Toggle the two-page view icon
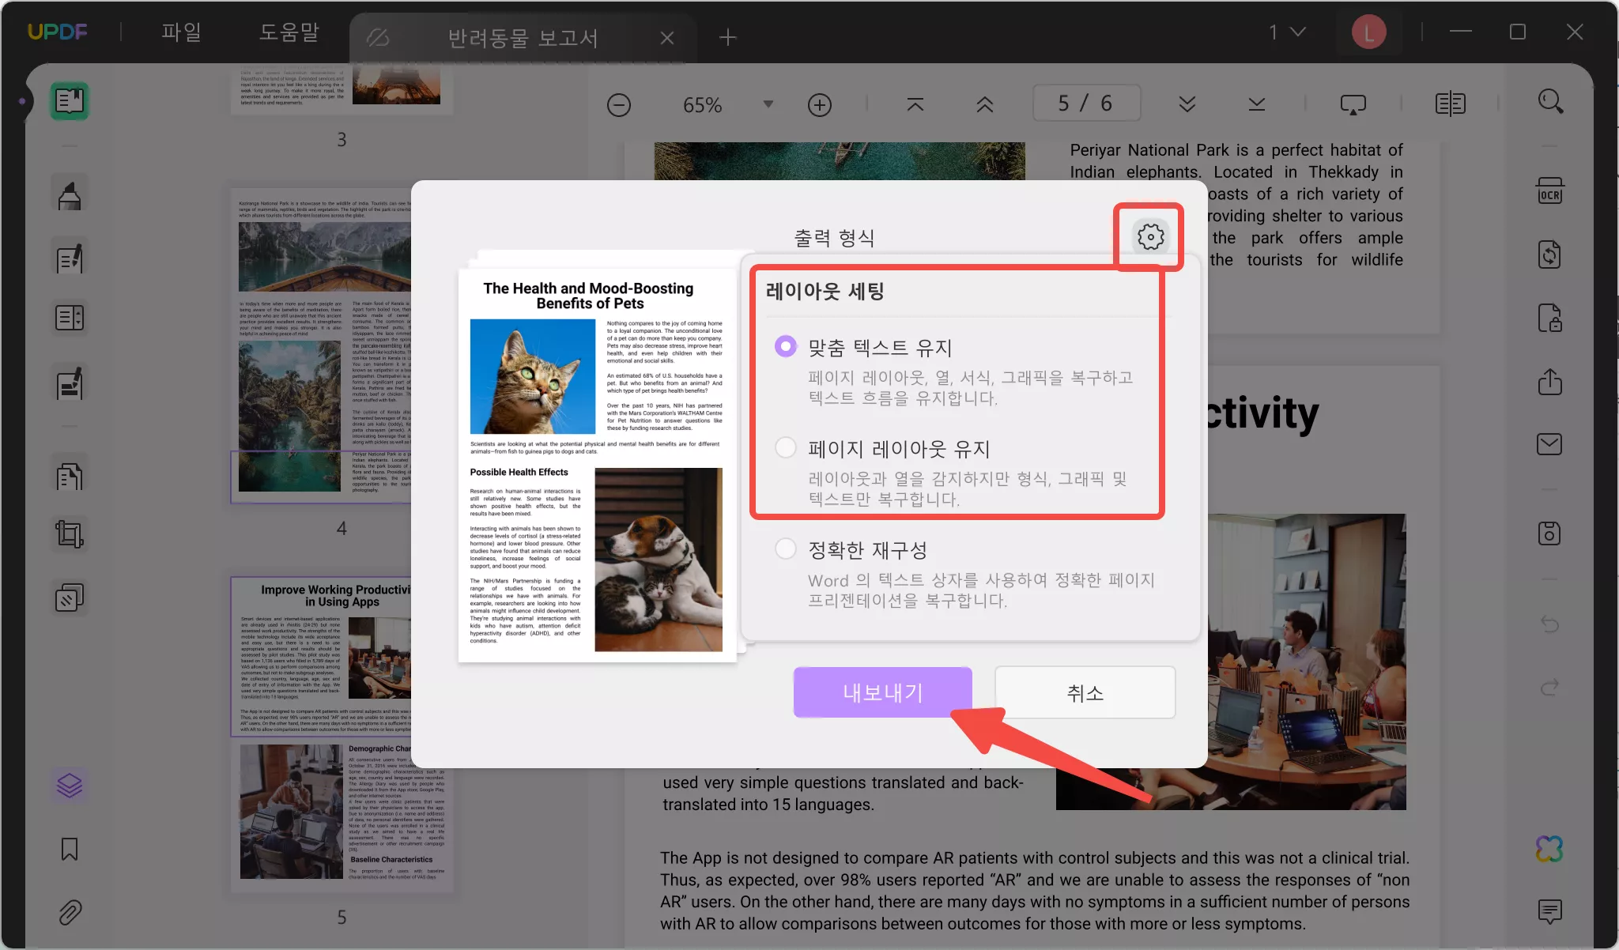This screenshot has height=950, width=1619. click(x=1451, y=104)
